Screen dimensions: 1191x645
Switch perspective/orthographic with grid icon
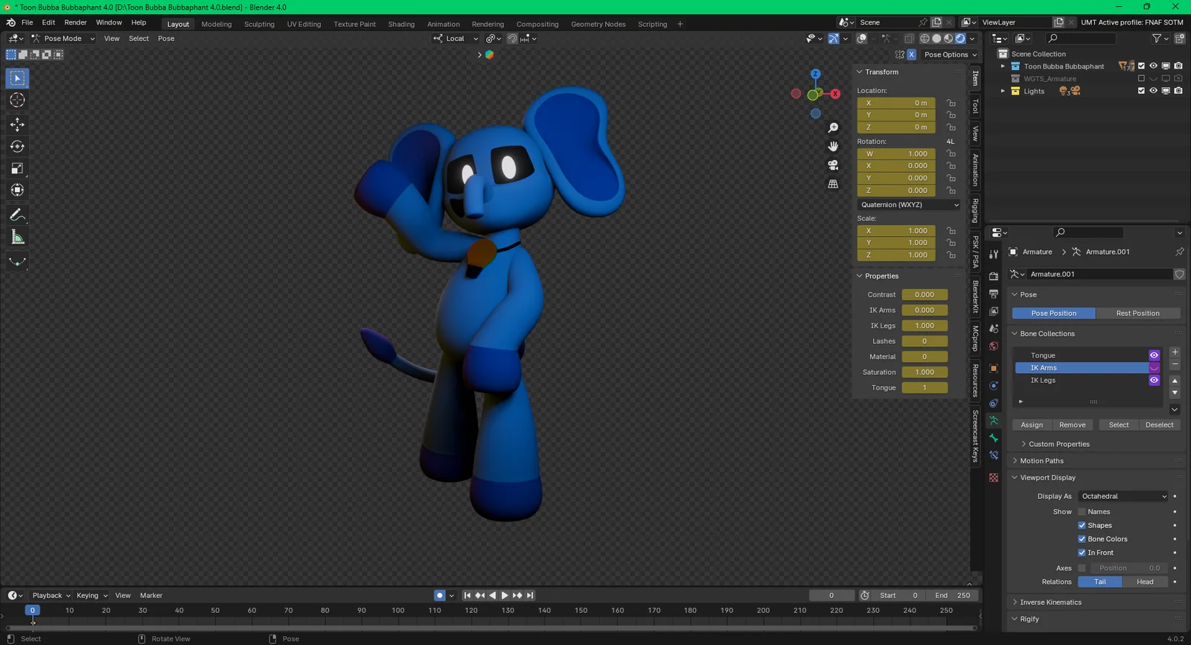coord(833,184)
